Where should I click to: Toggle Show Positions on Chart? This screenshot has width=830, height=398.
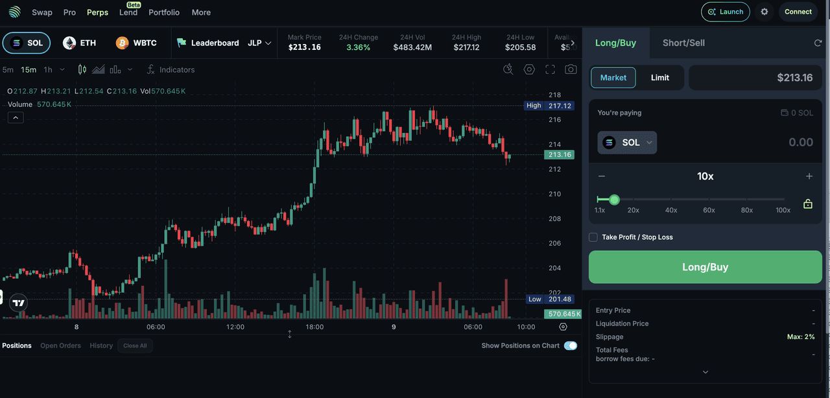pos(570,345)
